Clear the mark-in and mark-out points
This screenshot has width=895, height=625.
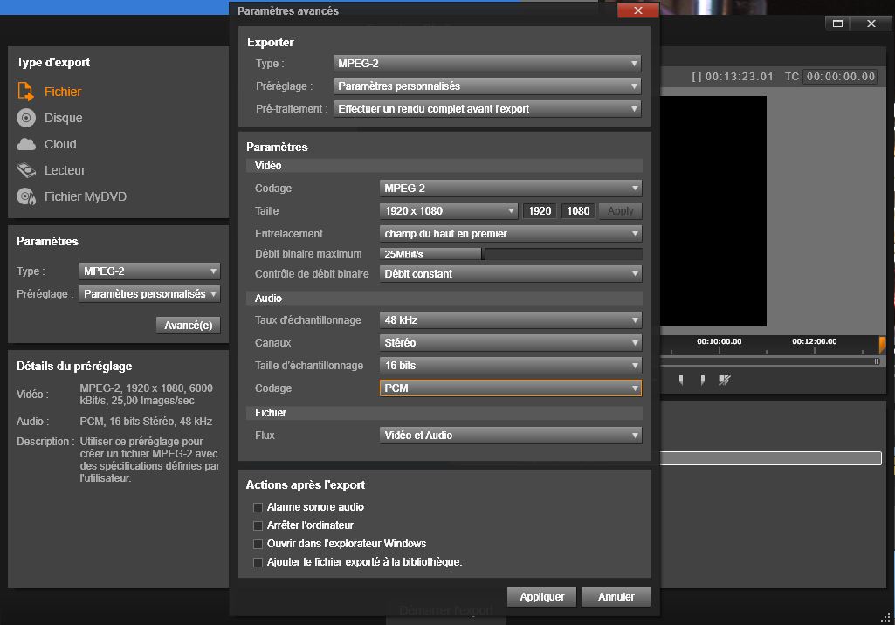725,380
